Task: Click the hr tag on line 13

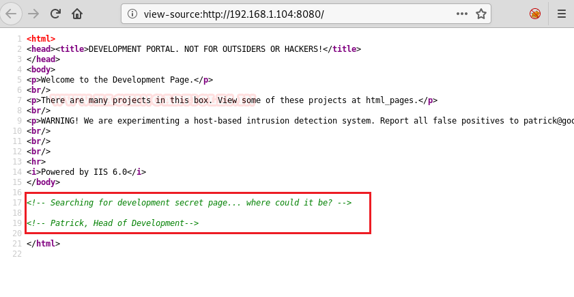Action: click(x=36, y=162)
